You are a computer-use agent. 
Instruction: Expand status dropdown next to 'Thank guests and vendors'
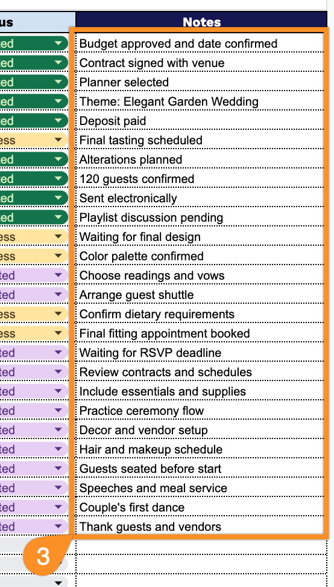click(x=58, y=527)
